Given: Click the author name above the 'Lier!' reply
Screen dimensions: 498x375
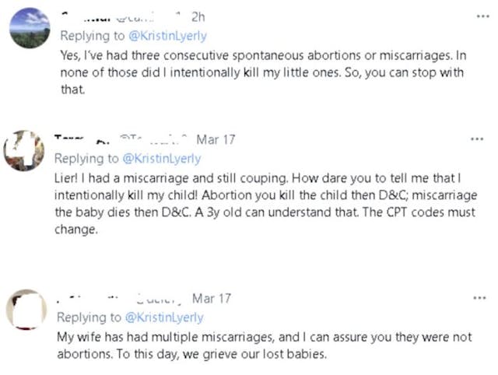Looking at the screenshot, I should pos(82,140).
